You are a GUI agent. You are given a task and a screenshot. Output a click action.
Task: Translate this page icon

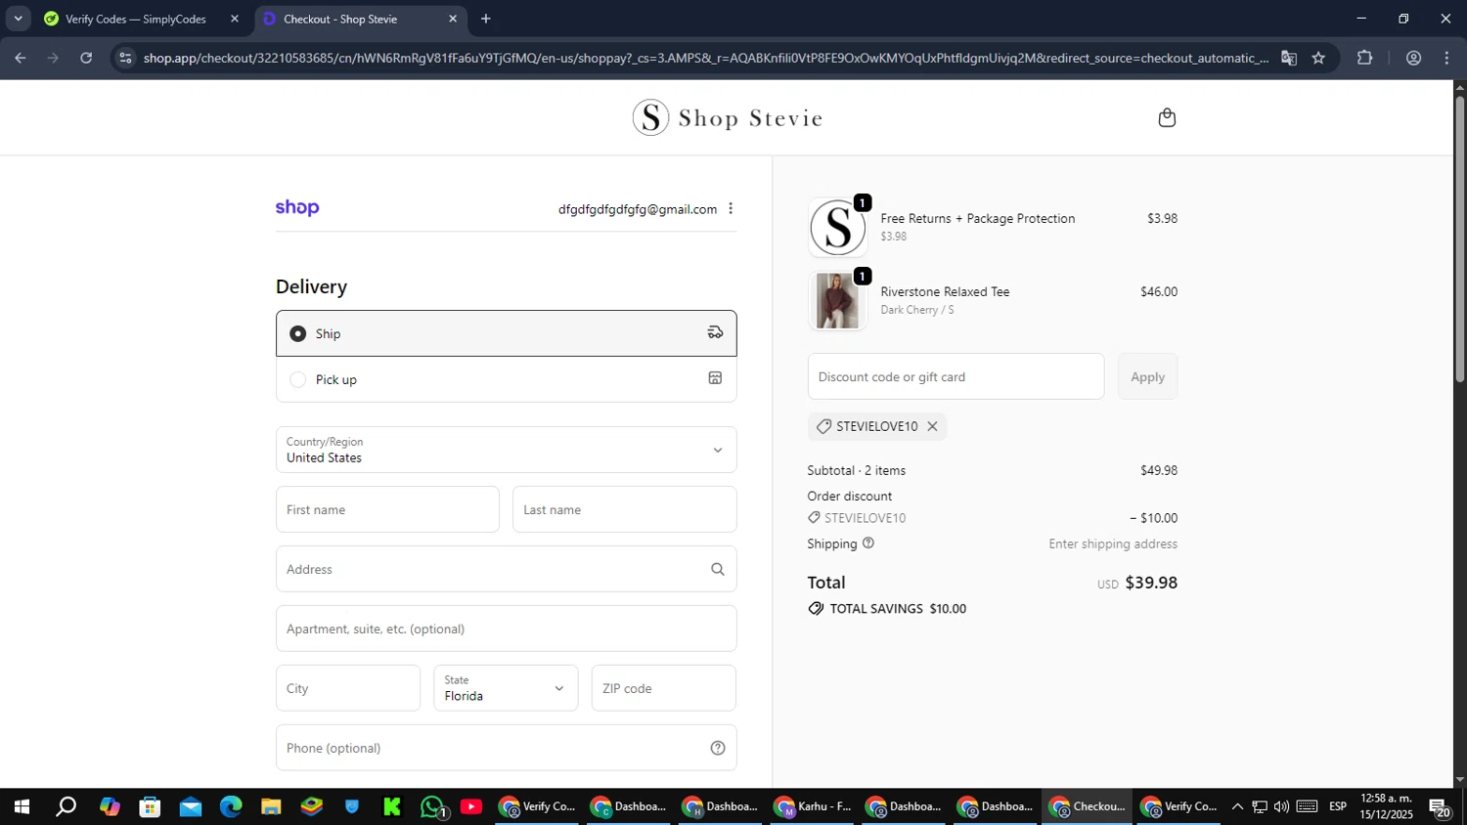coord(1289,58)
